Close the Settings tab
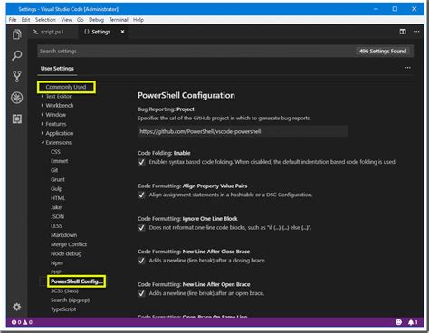This screenshot has height=333, width=429. (x=122, y=32)
